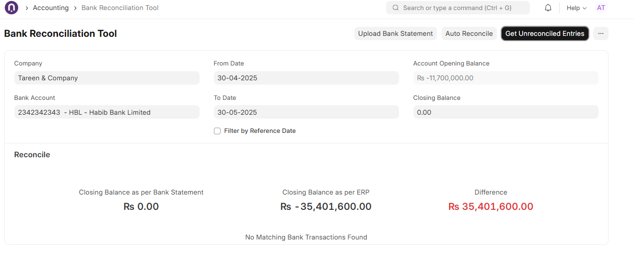This screenshot has height=261, width=634.
Task: Go to Accounting breadcrumb
Action: (51, 8)
